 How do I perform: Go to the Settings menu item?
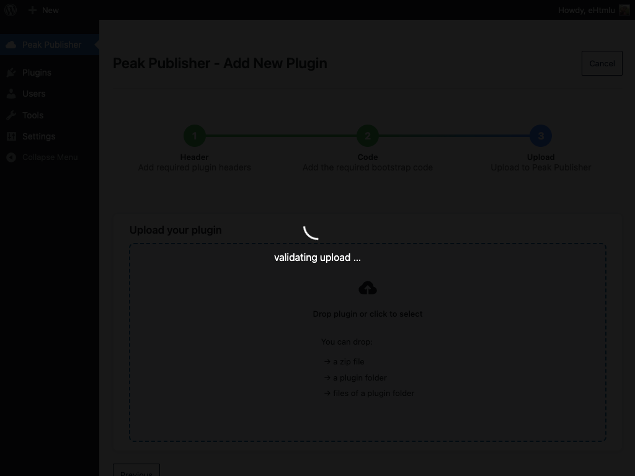point(38,136)
